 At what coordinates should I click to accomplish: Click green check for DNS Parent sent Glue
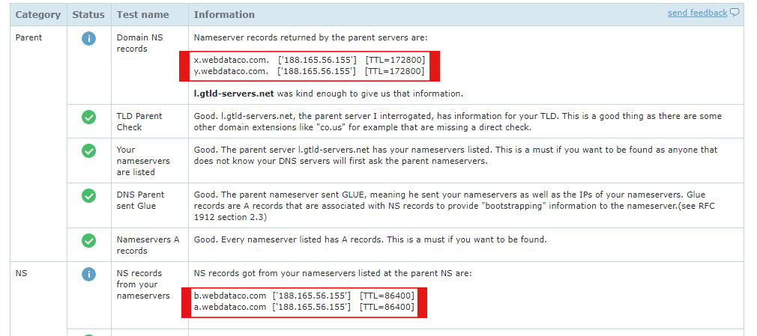point(88,196)
